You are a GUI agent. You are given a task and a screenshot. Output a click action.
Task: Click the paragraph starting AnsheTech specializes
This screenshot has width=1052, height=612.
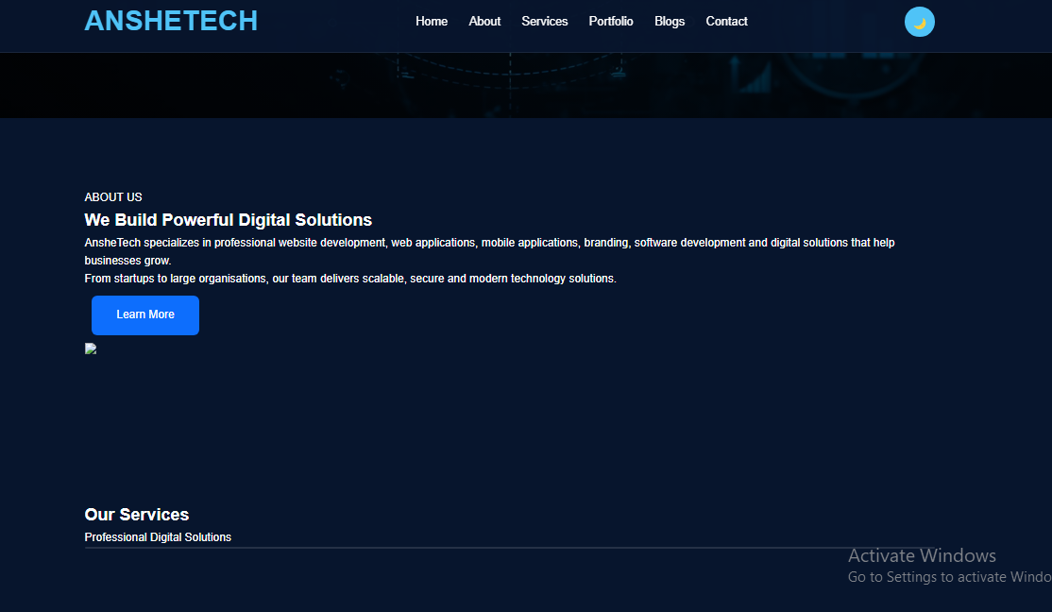point(490,251)
